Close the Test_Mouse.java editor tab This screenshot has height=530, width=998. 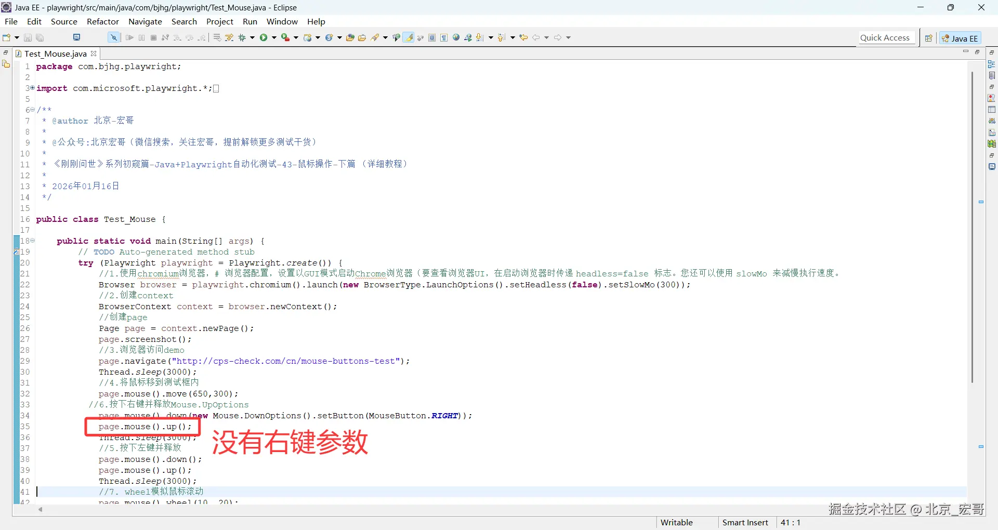pos(94,53)
